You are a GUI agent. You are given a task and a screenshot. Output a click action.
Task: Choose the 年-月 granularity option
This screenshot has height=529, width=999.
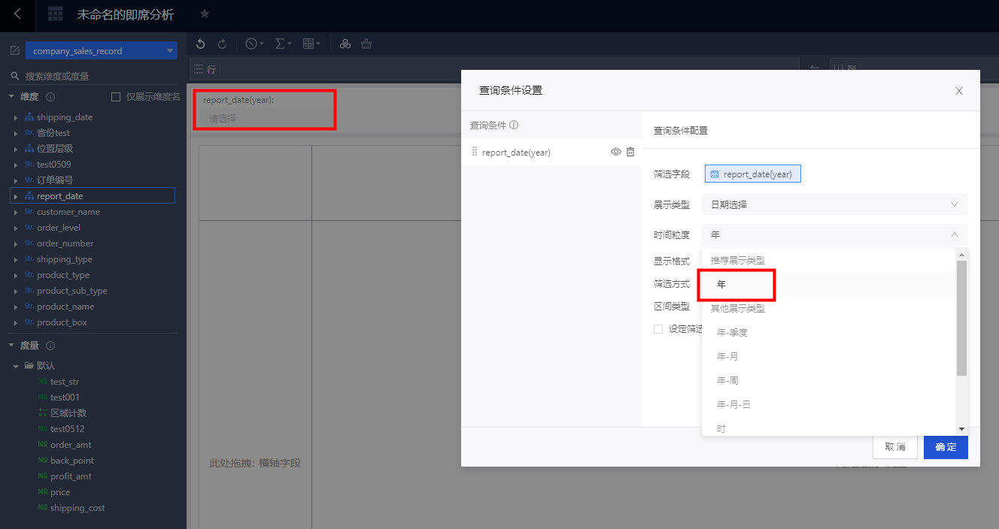tap(728, 356)
